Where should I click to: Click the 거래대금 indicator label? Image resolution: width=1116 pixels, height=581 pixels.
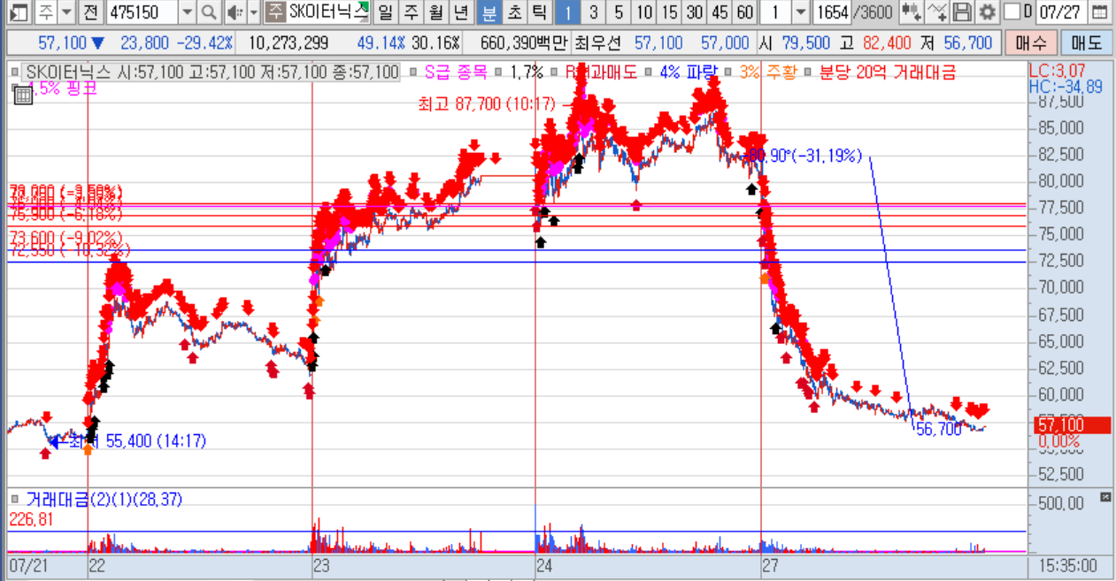[104, 500]
